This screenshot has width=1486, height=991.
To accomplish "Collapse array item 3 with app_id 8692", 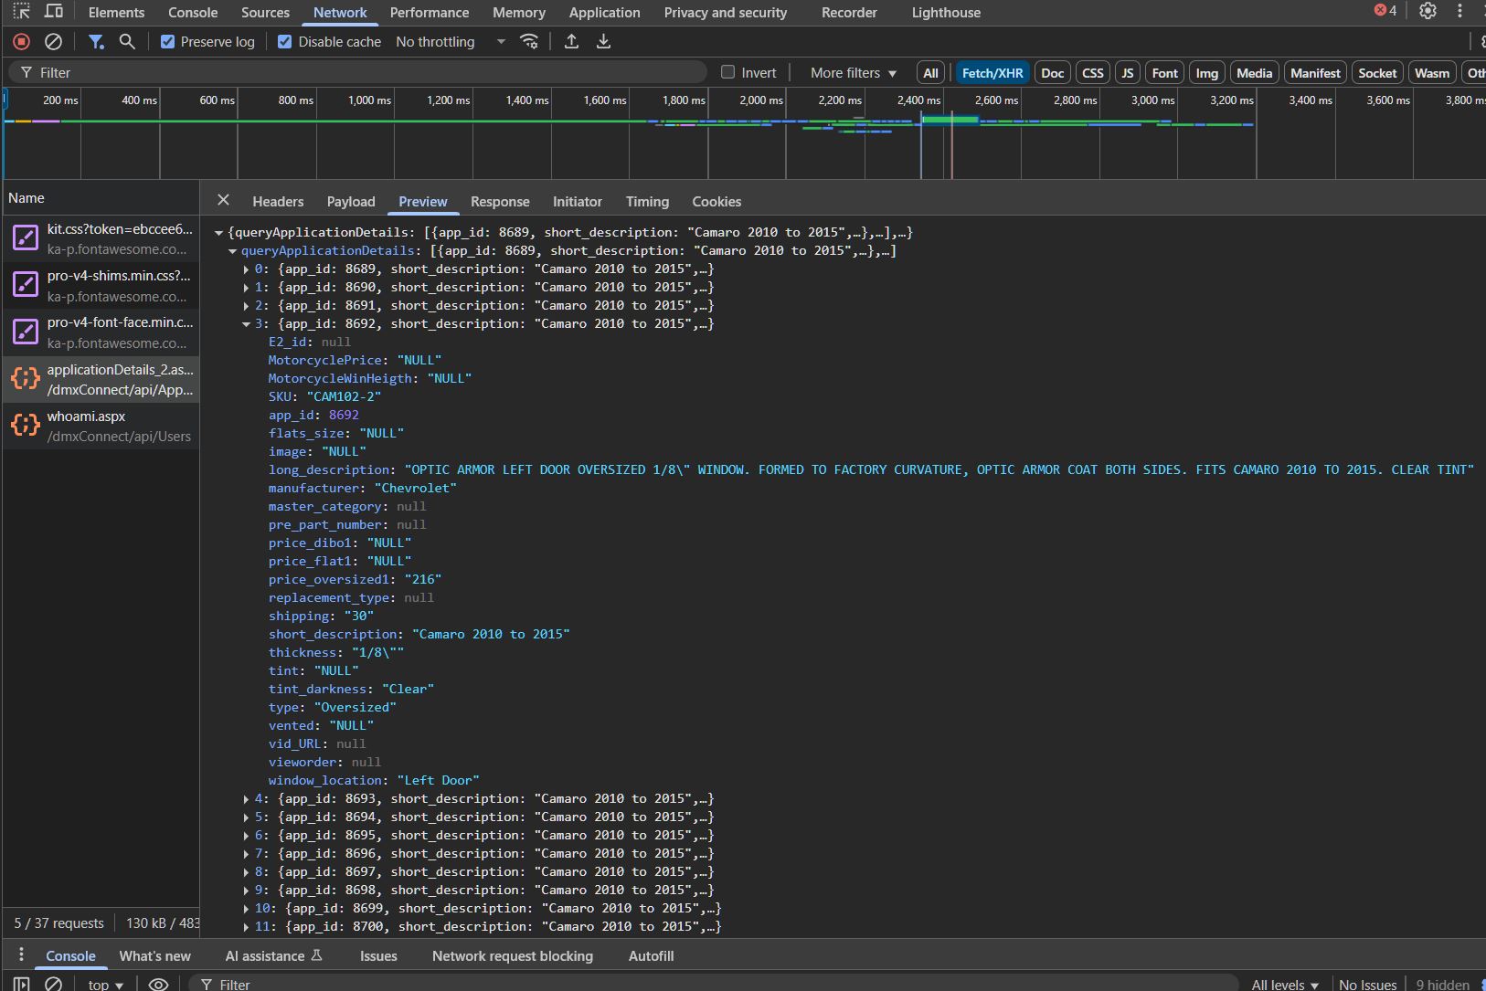I will [x=246, y=323].
